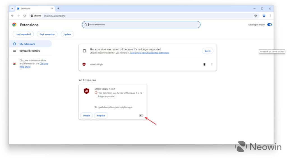Select My extensions in sidebar

[30, 44]
